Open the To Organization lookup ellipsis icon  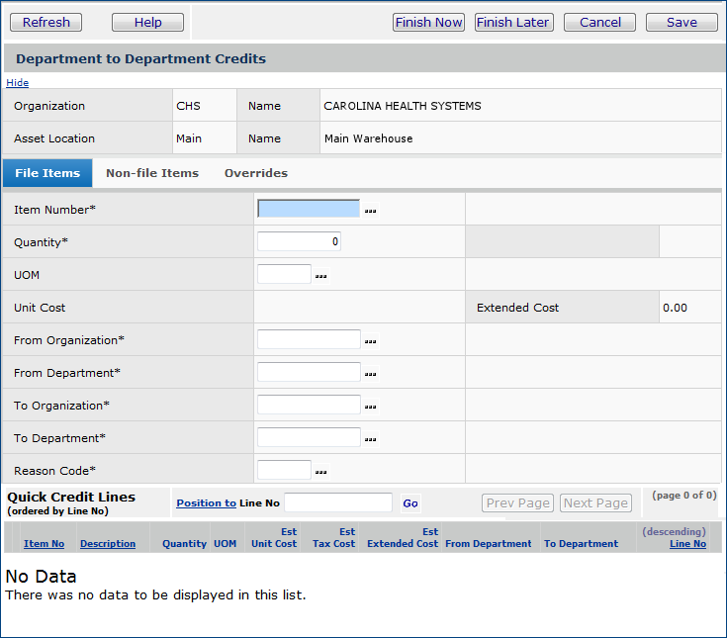click(x=371, y=407)
